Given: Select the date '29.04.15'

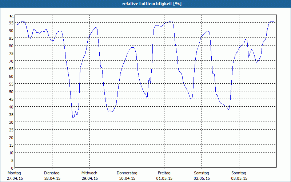Looking at the screenshot, I should 90,178.
